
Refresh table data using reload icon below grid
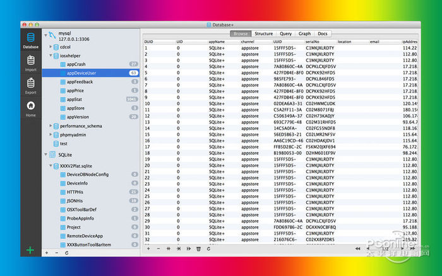(x=208, y=248)
